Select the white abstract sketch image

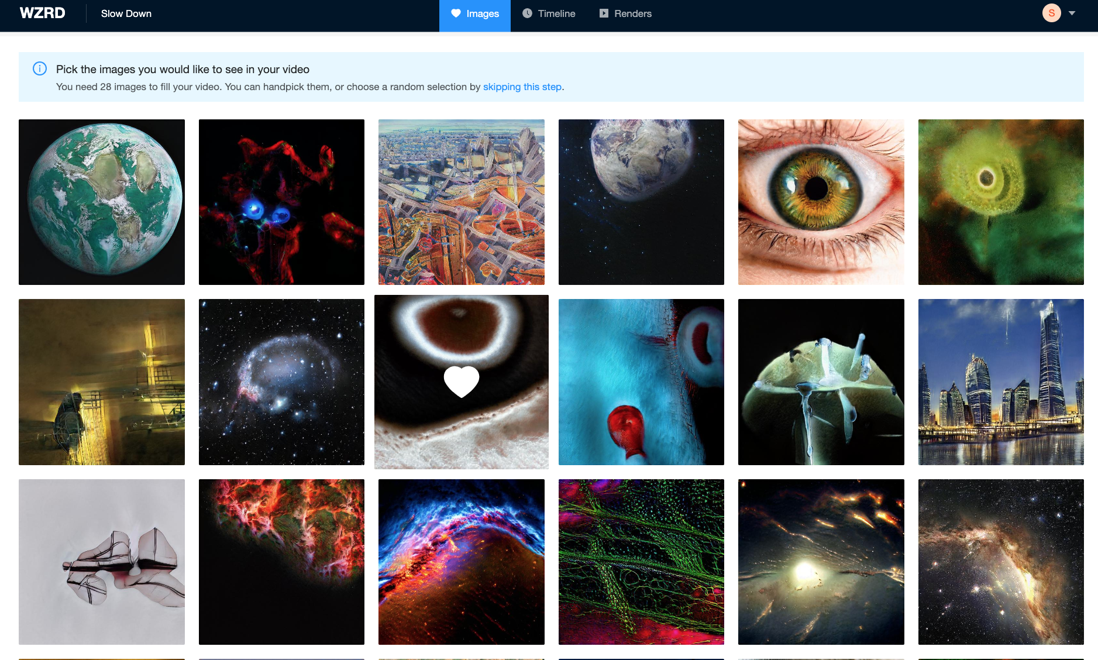[x=102, y=562]
